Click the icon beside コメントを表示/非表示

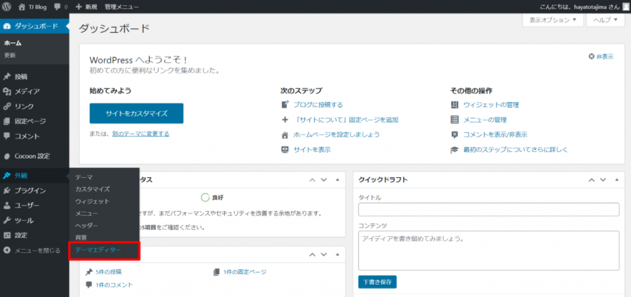455,135
